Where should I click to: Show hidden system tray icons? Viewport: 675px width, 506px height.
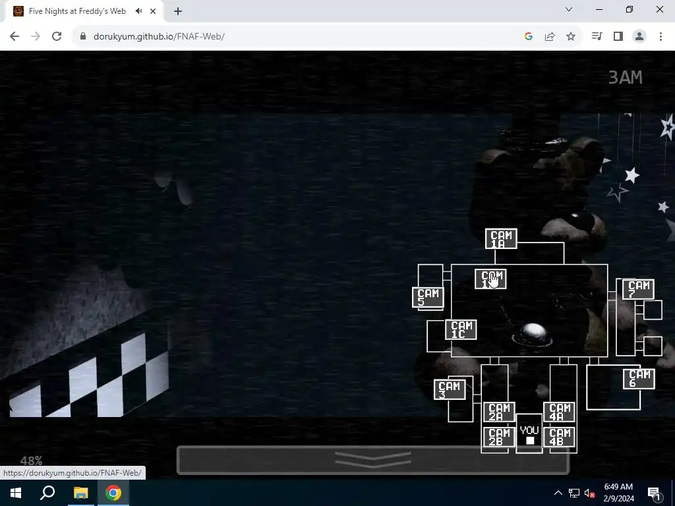pyautogui.click(x=558, y=493)
